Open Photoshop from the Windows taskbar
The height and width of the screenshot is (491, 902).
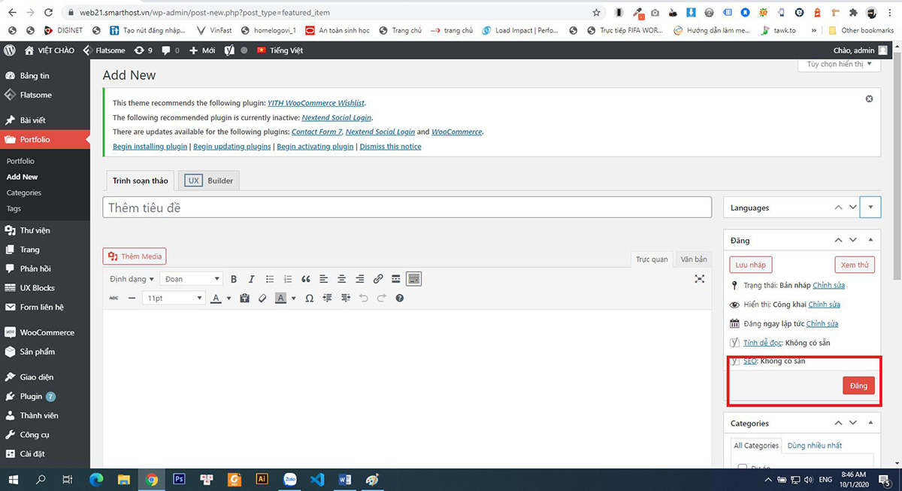click(x=180, y=479)
